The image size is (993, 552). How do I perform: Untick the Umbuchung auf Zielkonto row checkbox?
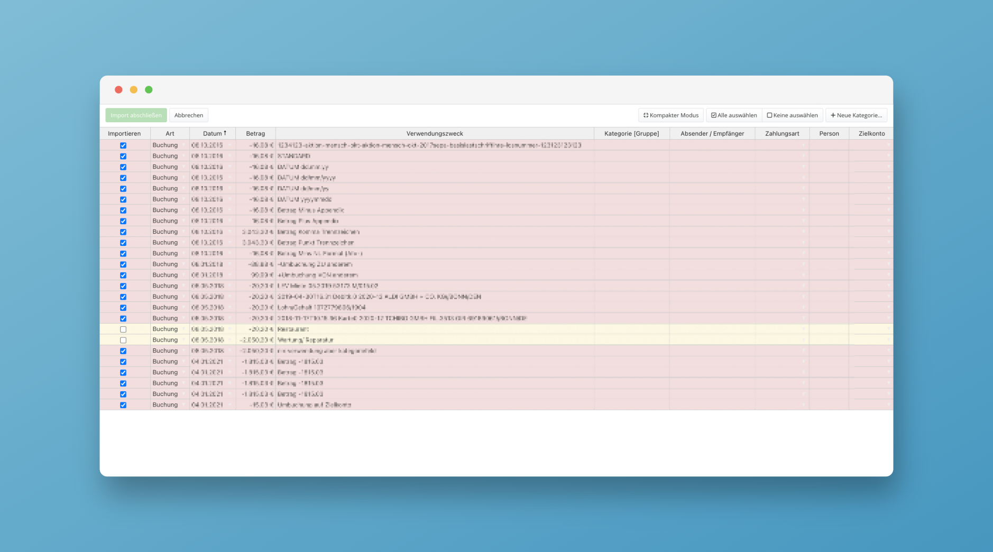pyautogui.click(x=123, y=405)
